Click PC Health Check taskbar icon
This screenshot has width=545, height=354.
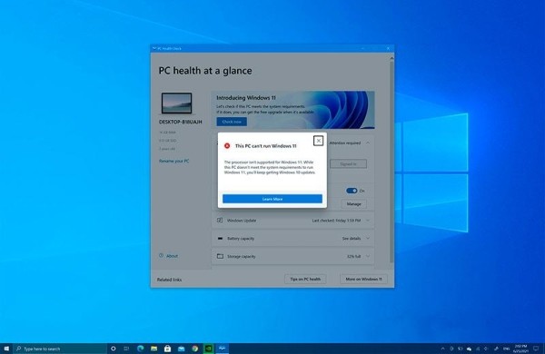pyautogui.click(x=223, y=349)
